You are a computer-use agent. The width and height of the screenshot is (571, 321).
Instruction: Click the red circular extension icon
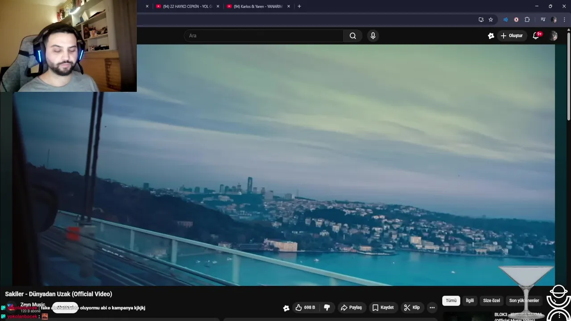pos(516,20)
